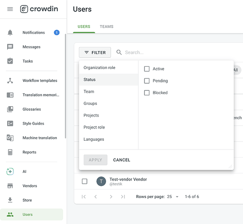Select Project role filter category

[108, 127]
